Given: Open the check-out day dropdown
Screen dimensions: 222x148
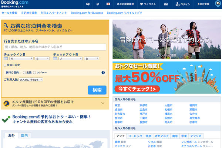Looking at the screenshot, I should coord(92,58).
